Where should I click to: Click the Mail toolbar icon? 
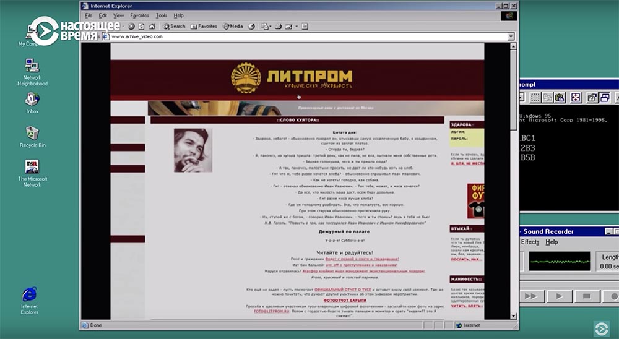click(x=266, y=27)
